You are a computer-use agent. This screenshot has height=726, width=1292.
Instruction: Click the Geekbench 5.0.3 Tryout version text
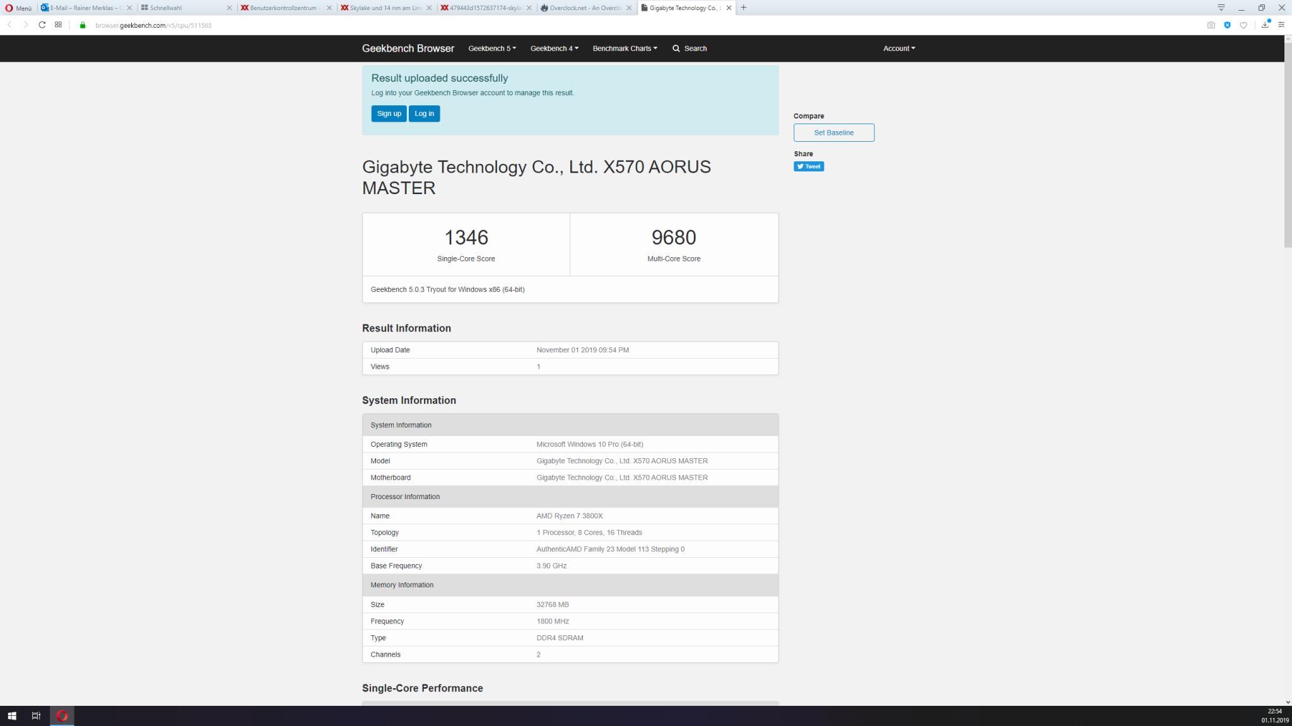click(x=447, y=289)
